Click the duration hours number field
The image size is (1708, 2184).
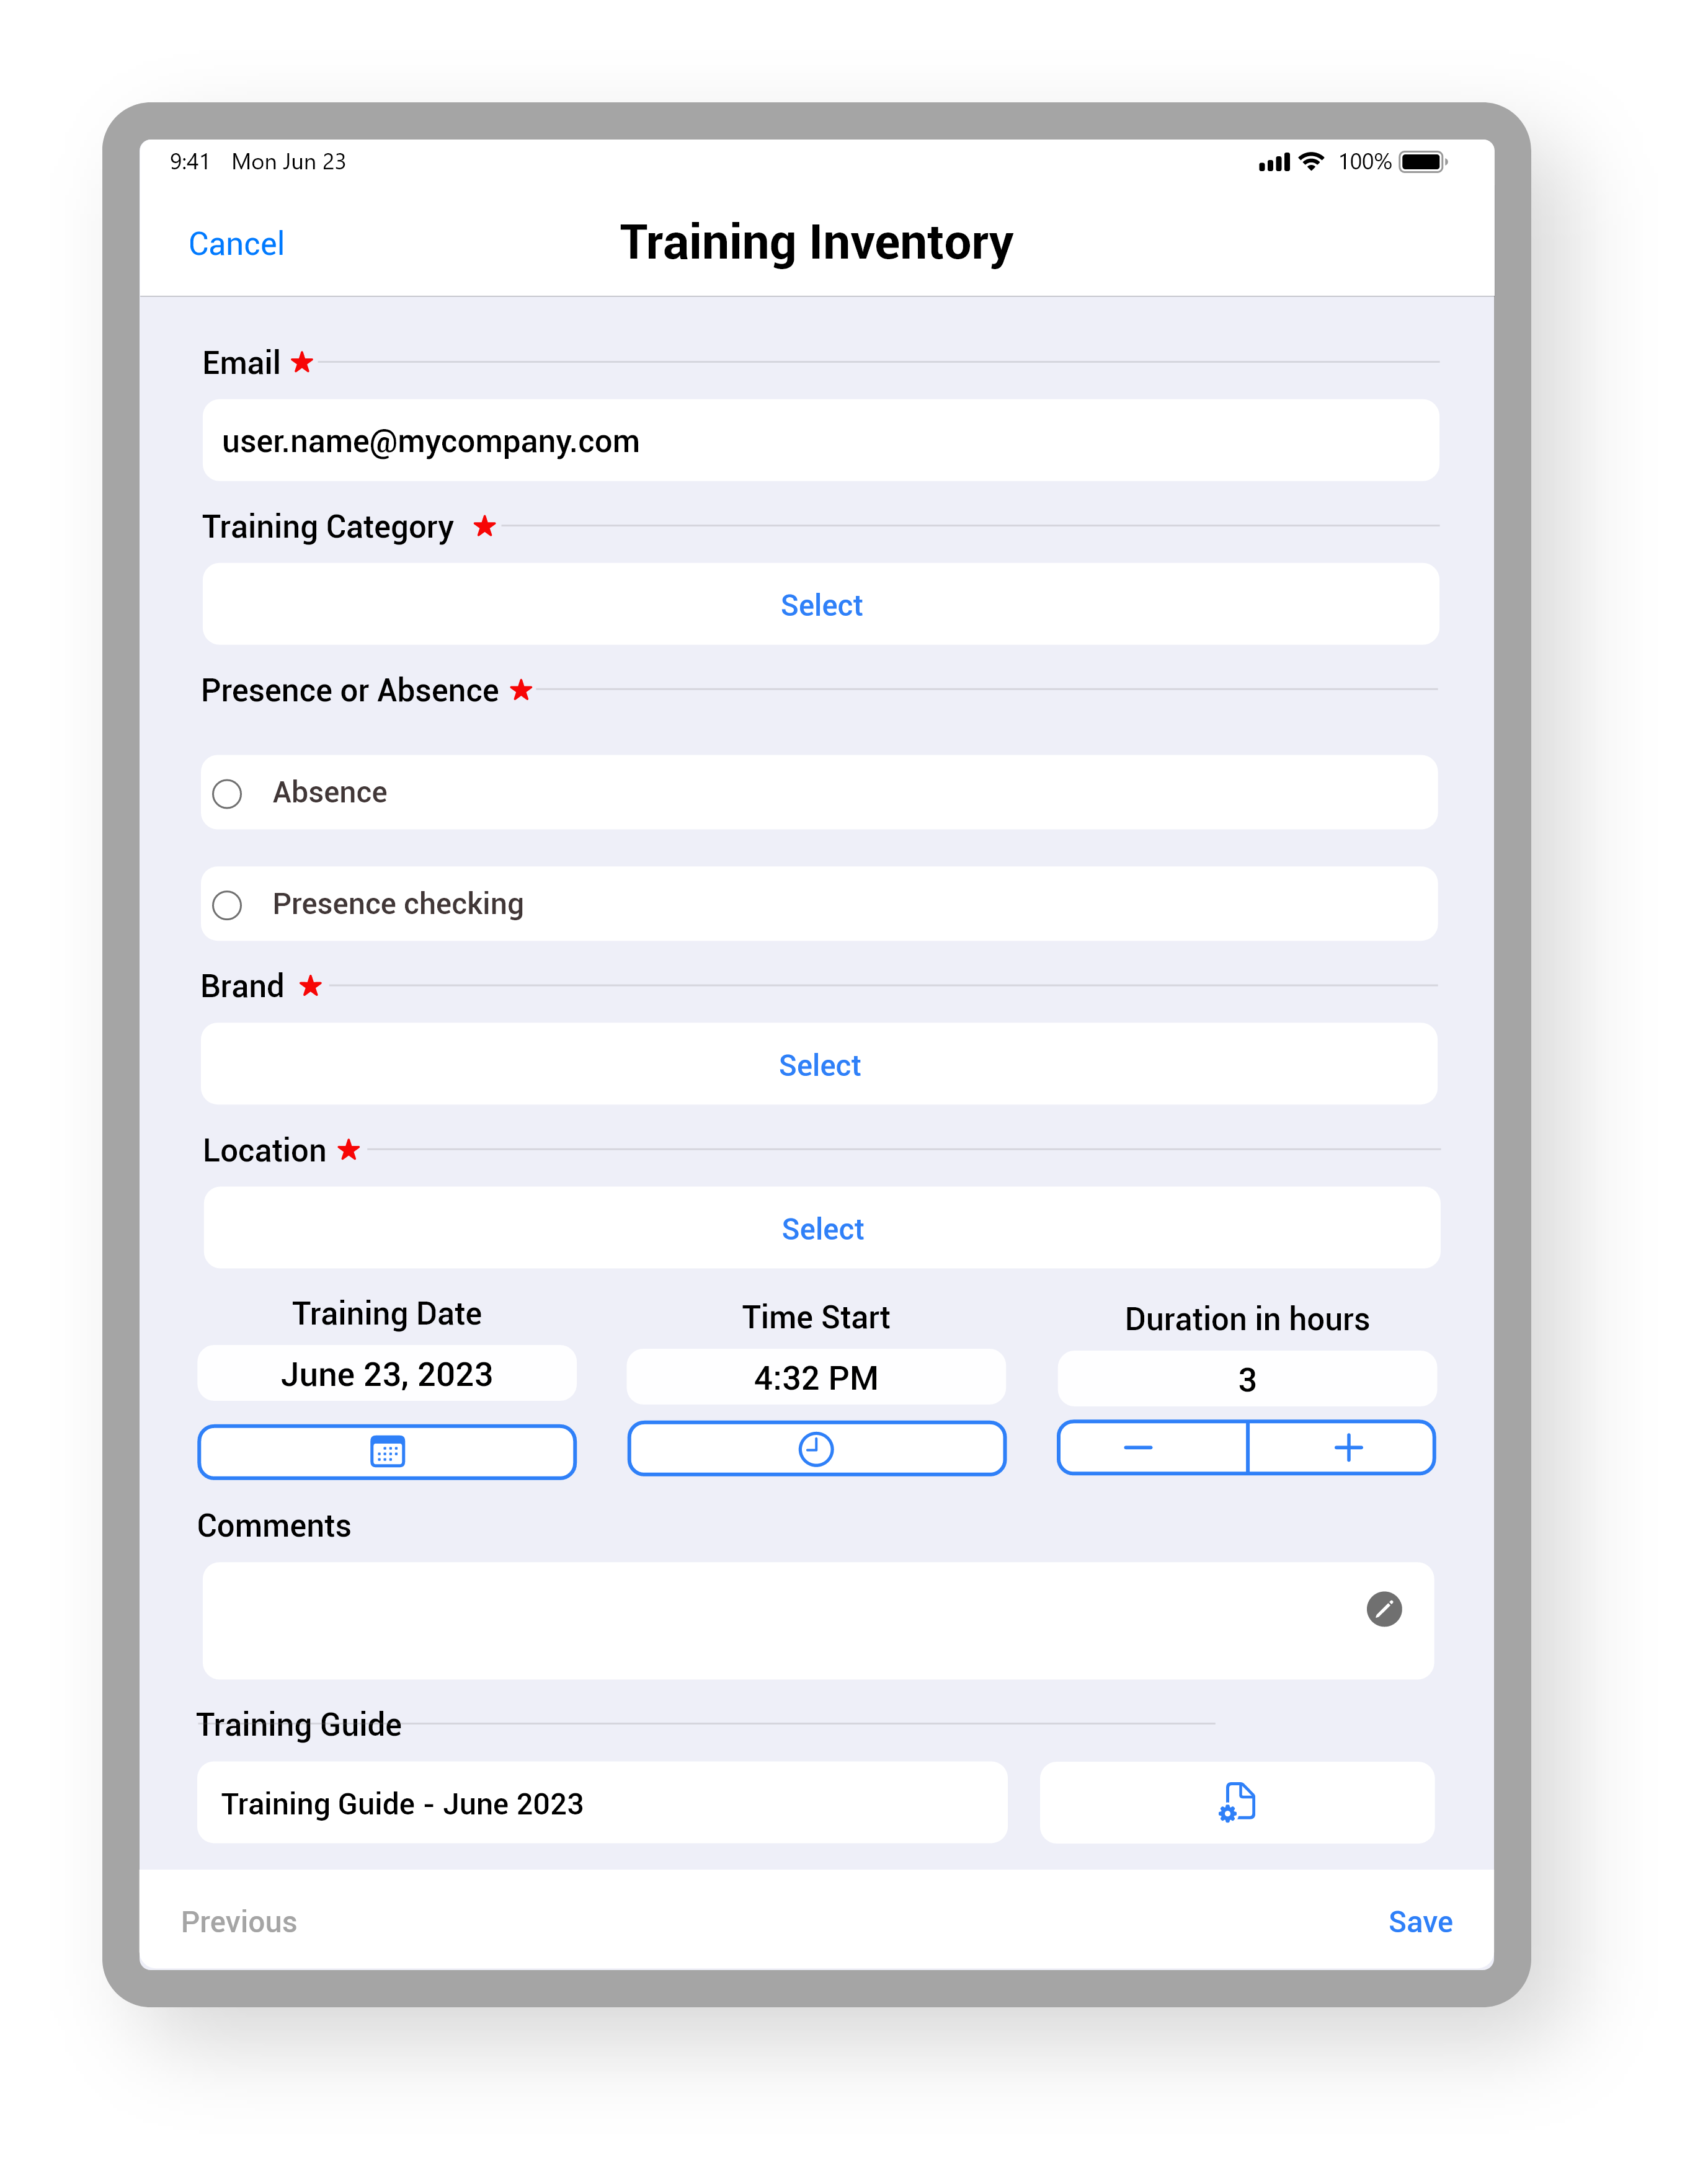click(x=1247, y=1374)
